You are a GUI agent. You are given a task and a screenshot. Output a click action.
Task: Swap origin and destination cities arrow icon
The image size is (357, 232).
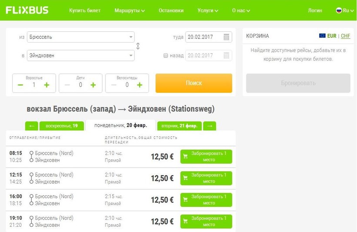point(138,46)
